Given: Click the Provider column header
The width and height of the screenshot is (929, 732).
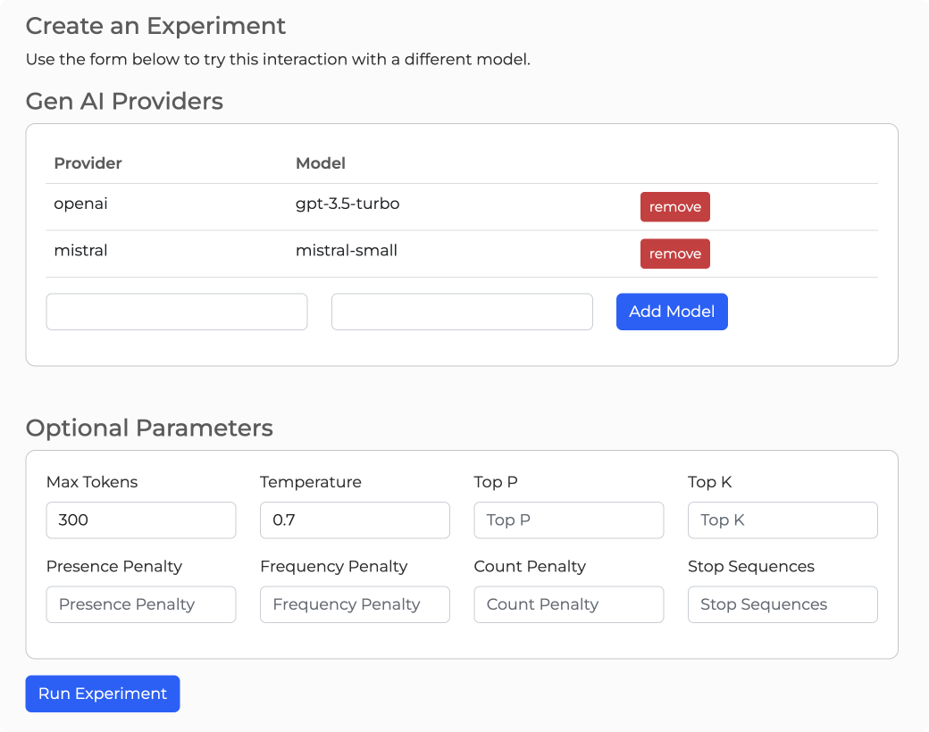Looking at the screenshot, I should click(88, 163).
